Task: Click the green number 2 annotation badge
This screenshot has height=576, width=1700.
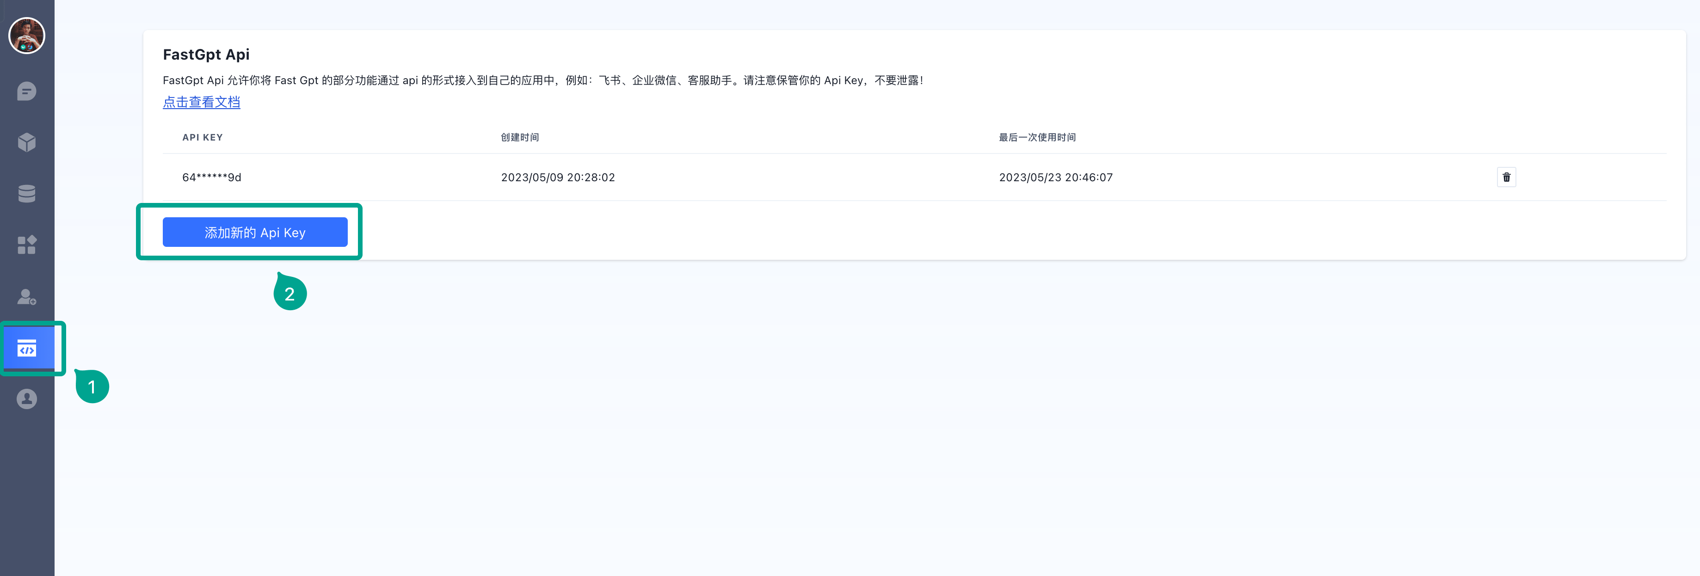Action: (x=289, y=294)
